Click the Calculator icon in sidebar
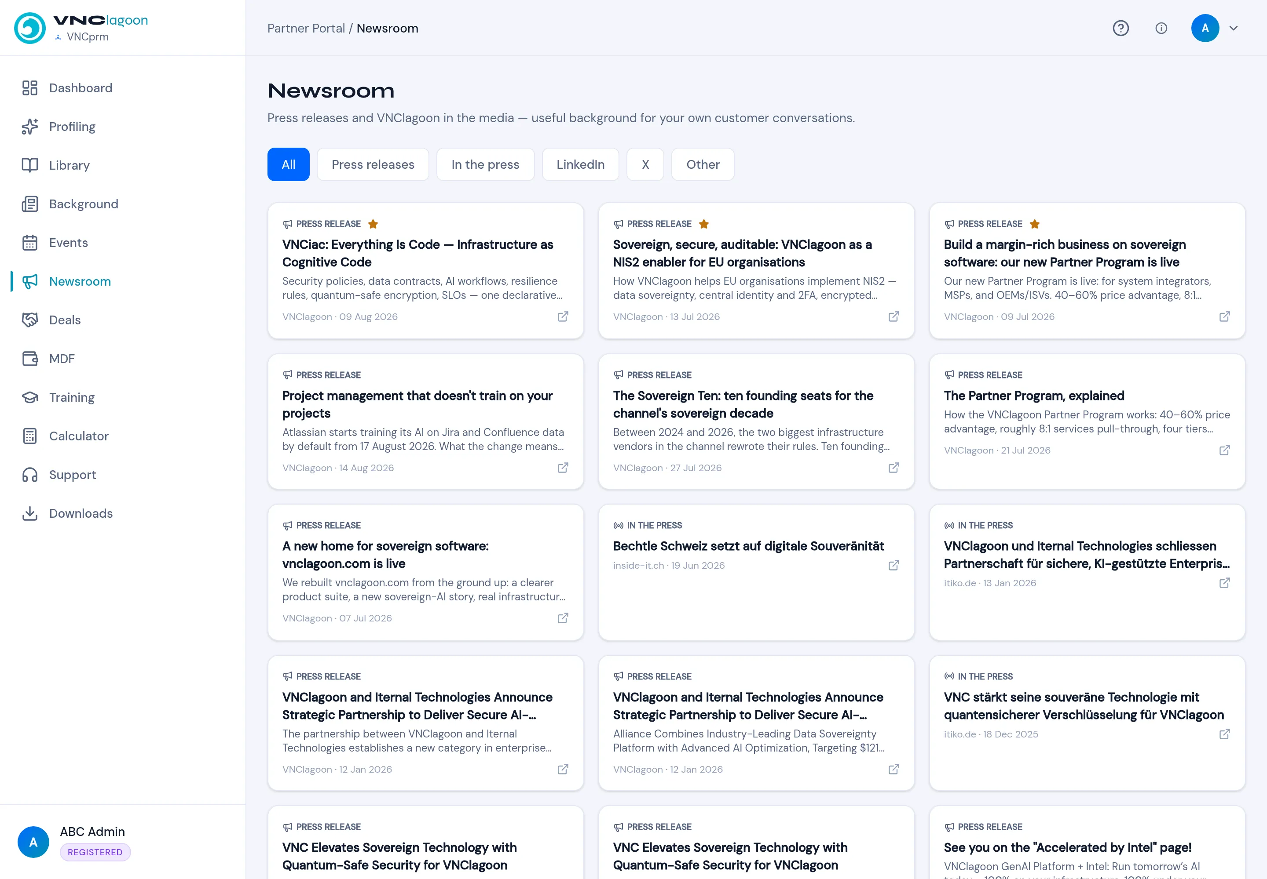The image size is (1267, 879). pyautogui.click(x=30, y=436)
